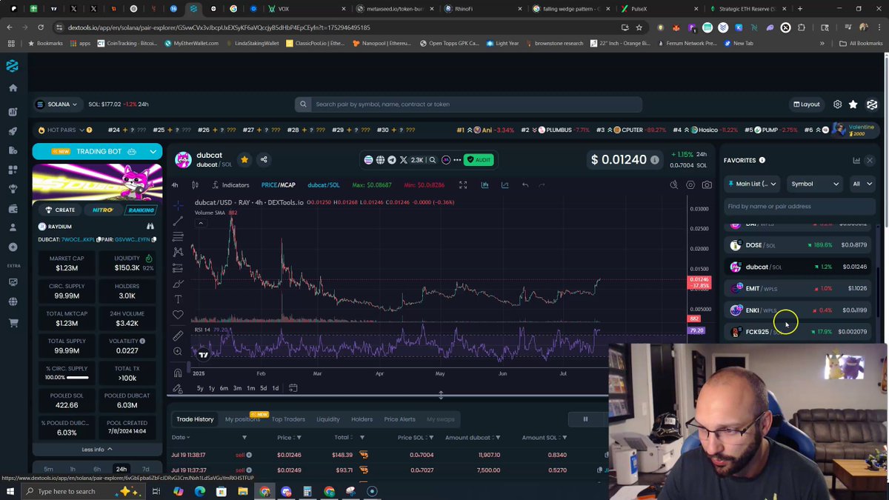Open the shopping cart sidebar icon
Viewport: 889px width, 500px height.
(13, 323)
